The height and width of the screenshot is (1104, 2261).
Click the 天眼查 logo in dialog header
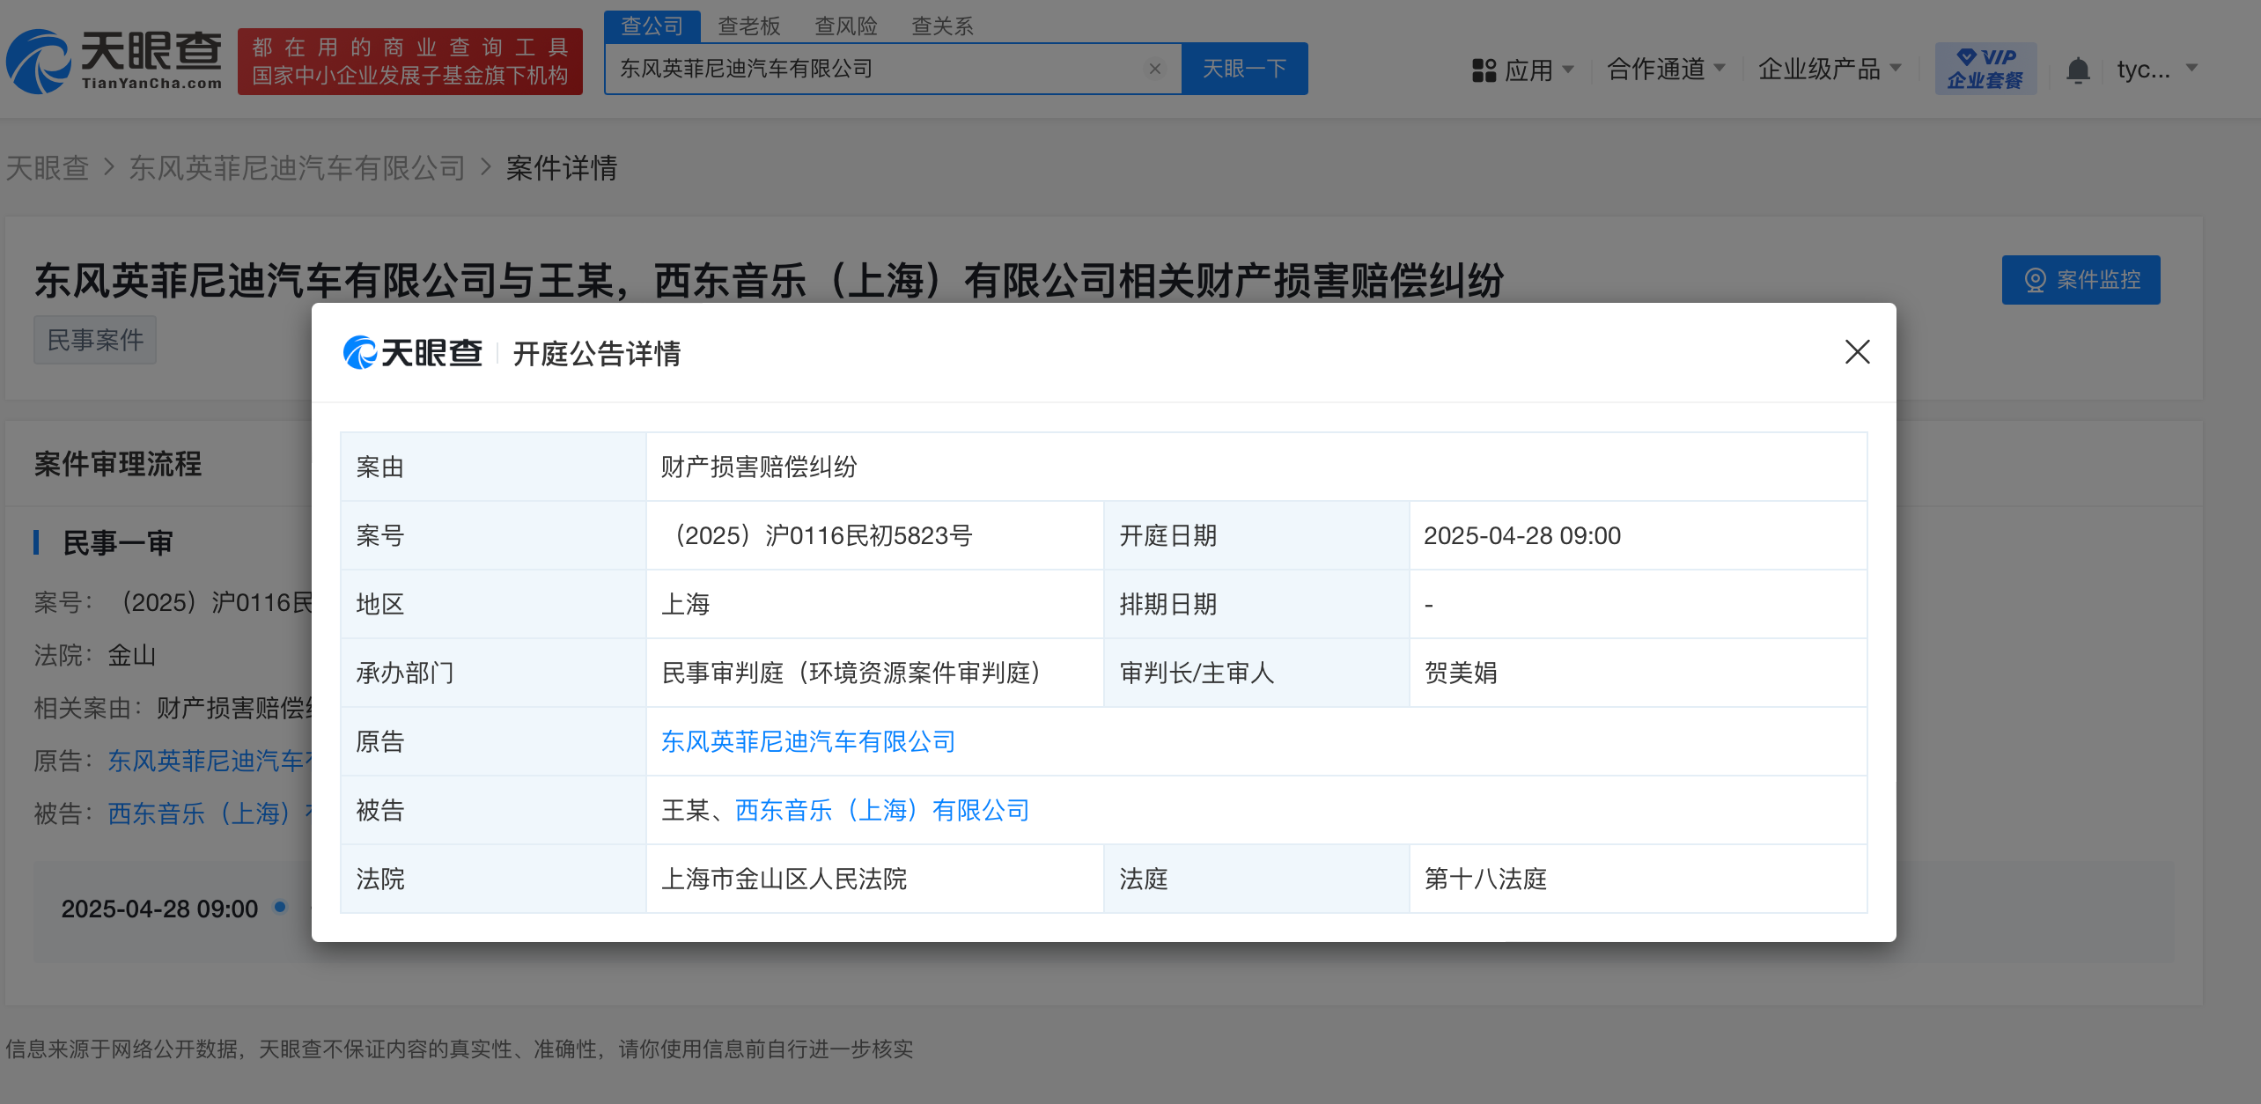coord(412,353)
